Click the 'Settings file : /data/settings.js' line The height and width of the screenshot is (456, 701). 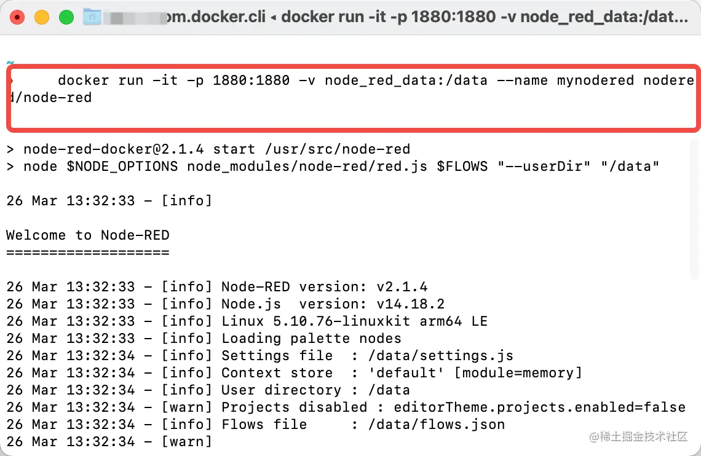(259, 355)
